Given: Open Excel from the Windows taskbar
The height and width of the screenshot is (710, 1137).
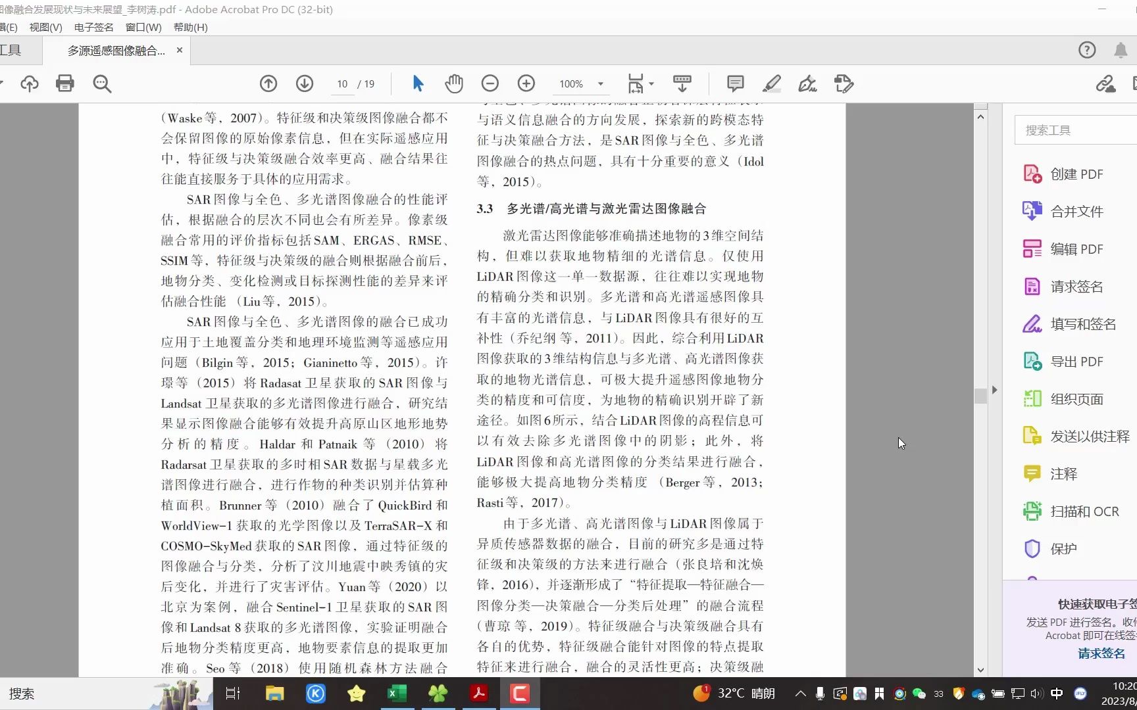Looking at the screenshot, I should click(x=397, y=694).
